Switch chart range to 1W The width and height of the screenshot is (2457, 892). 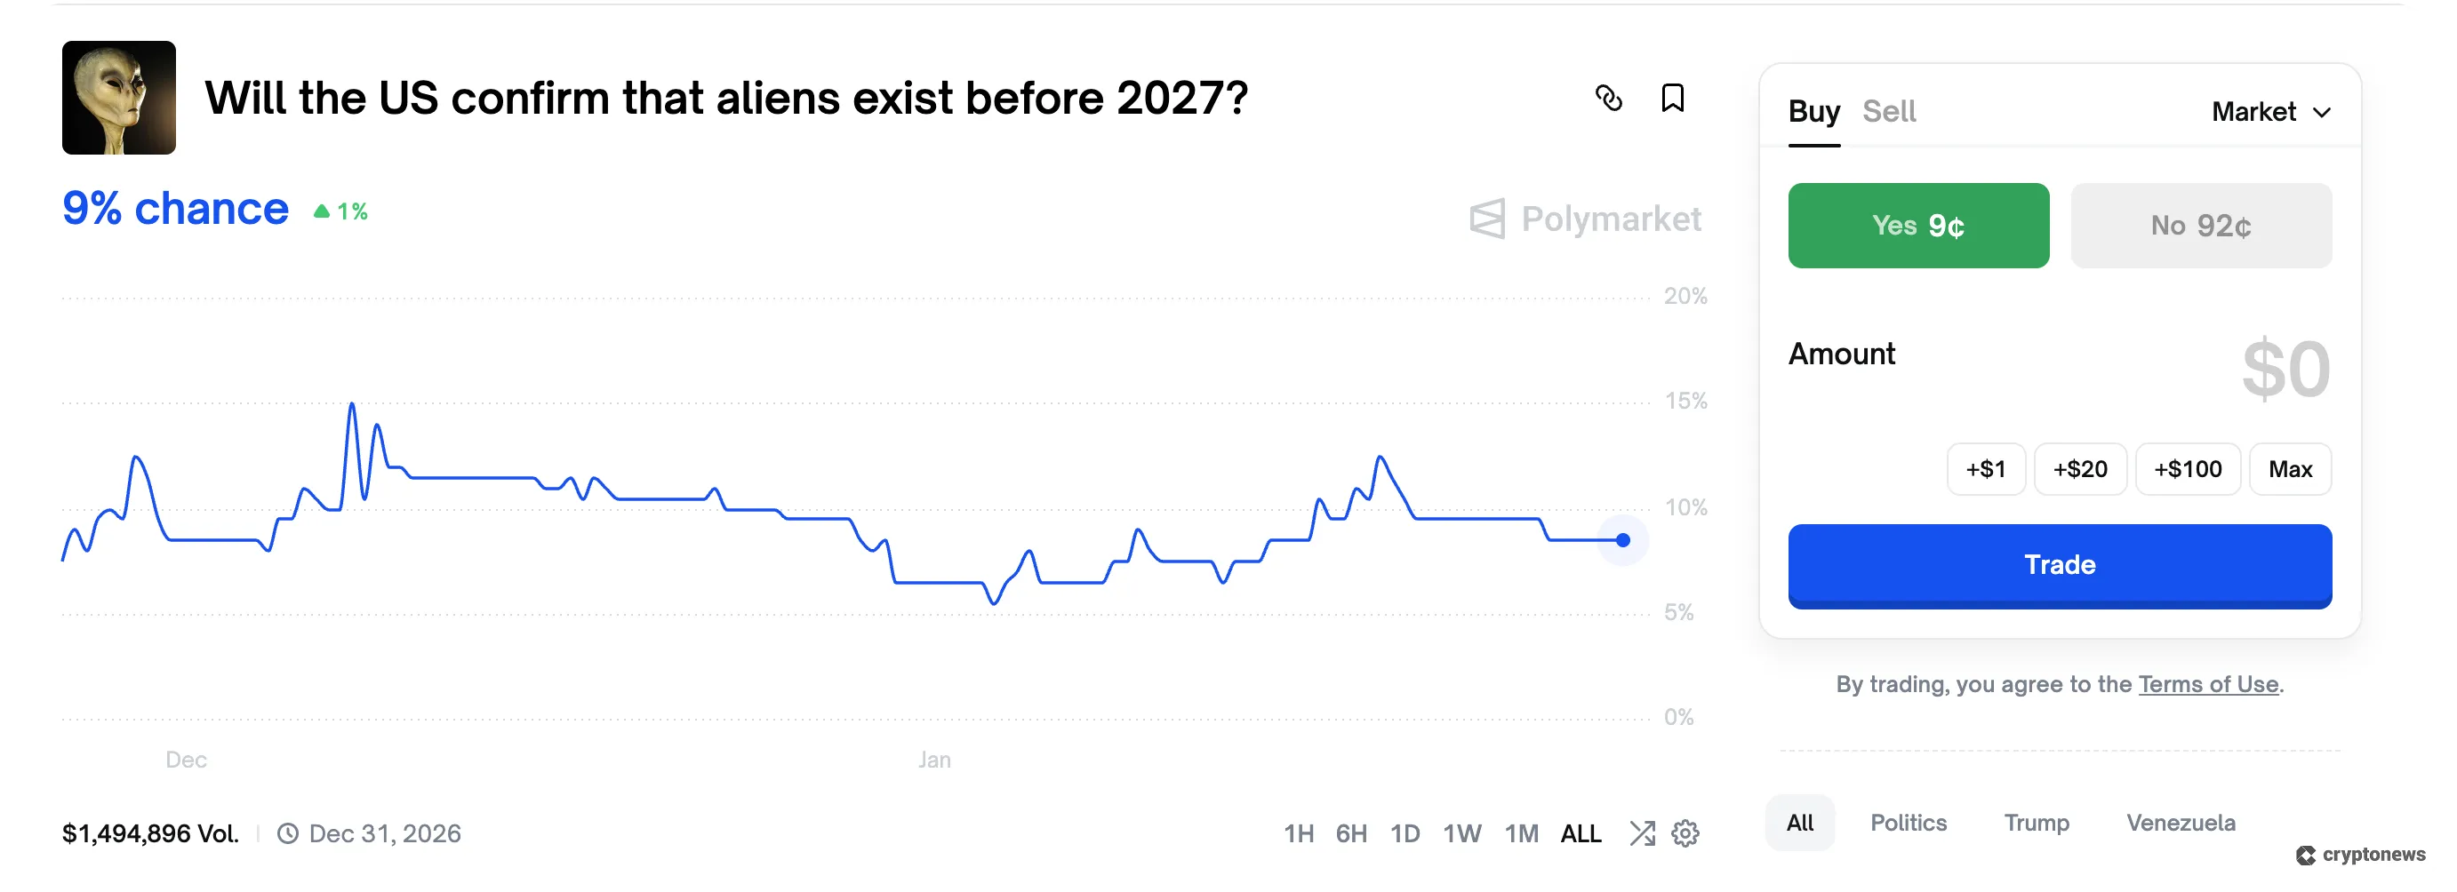tap(1461, 834)
